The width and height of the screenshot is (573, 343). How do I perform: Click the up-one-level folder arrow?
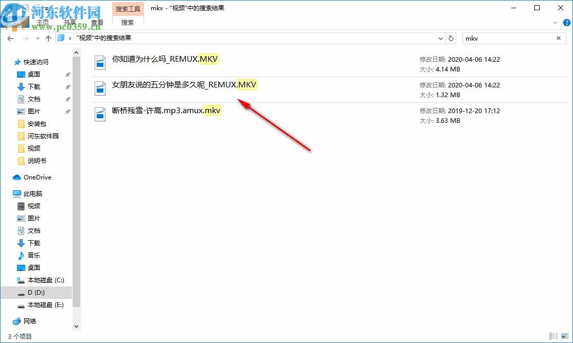click(x=48, y=38)
